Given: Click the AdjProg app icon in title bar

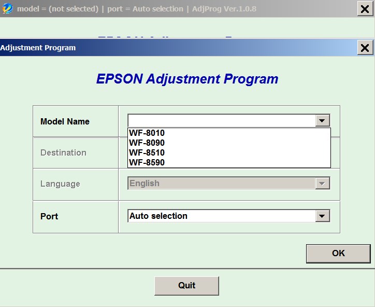Looking at the screenshot, I should click(7, 9).
